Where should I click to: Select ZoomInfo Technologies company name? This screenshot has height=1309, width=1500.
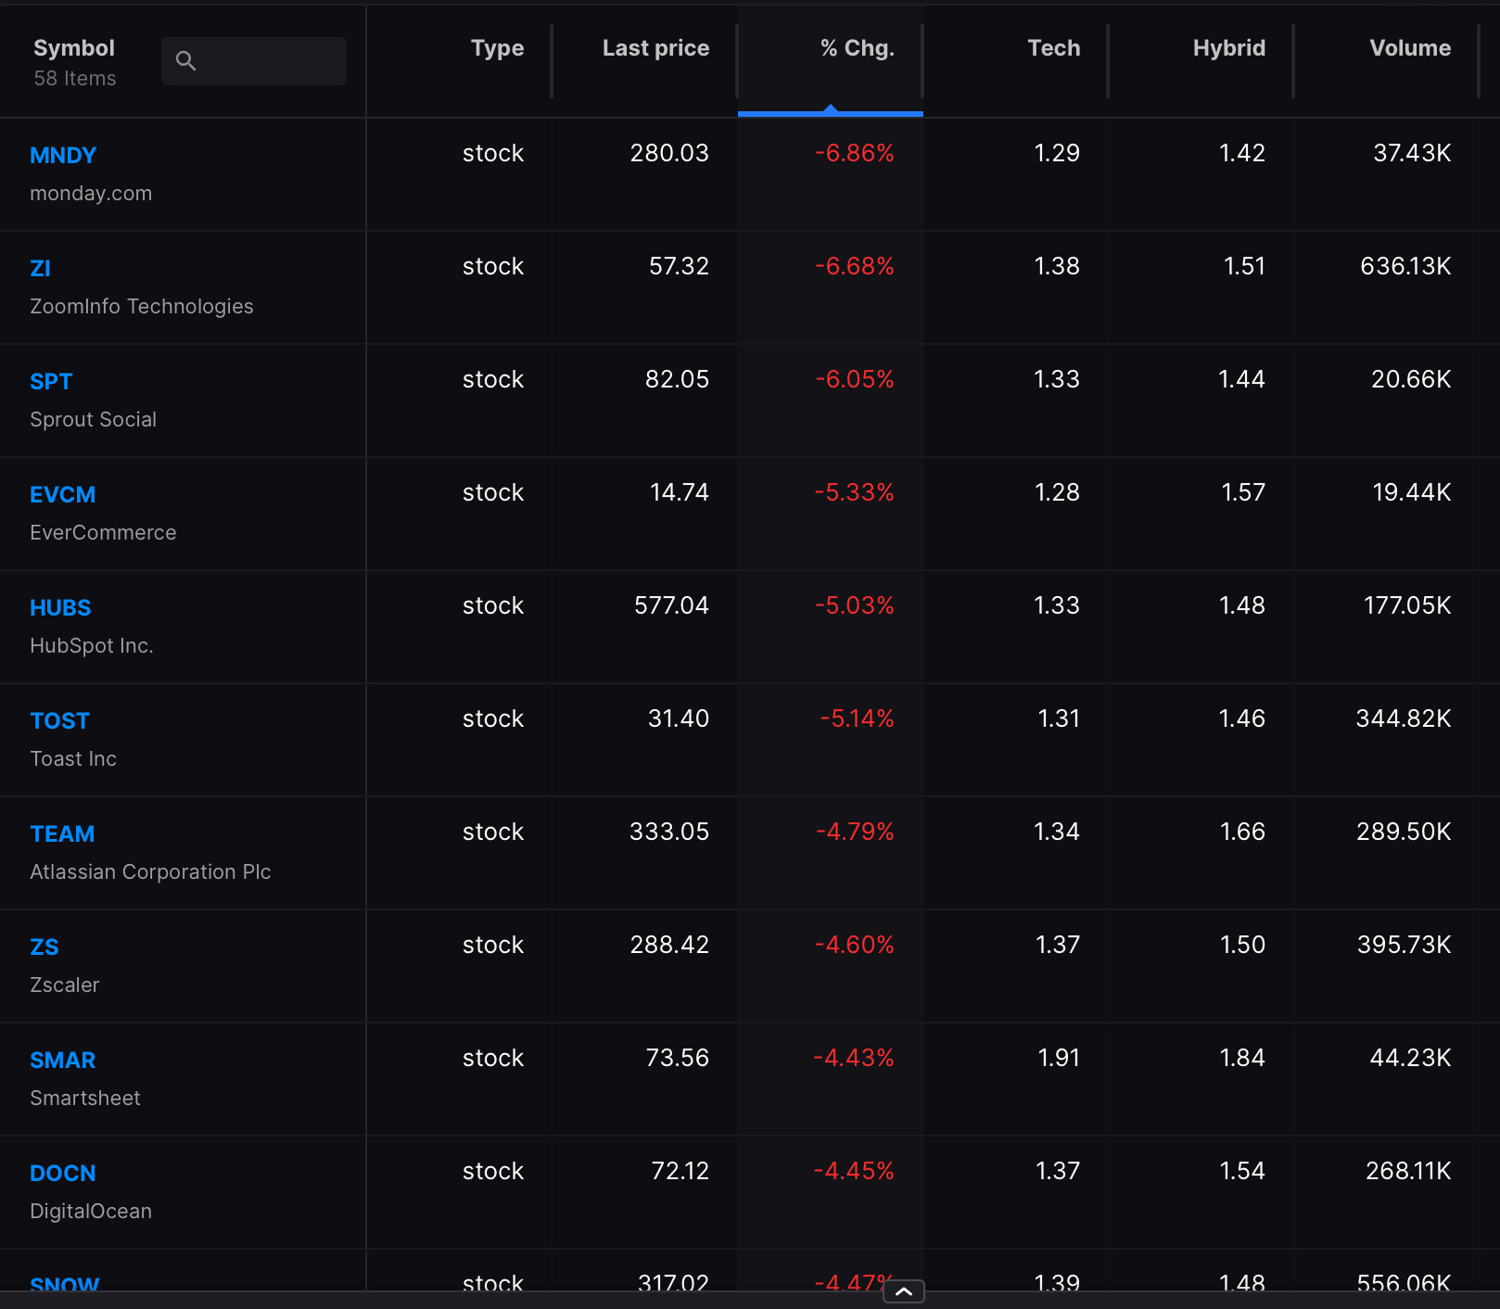pos(141,307)
